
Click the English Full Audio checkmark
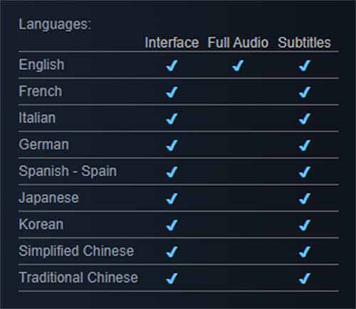tap(238, 65)
